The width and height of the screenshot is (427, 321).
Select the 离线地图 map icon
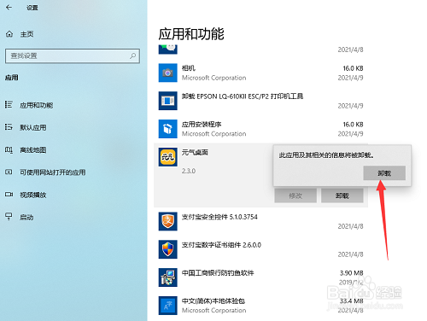[x=9, y=149]
